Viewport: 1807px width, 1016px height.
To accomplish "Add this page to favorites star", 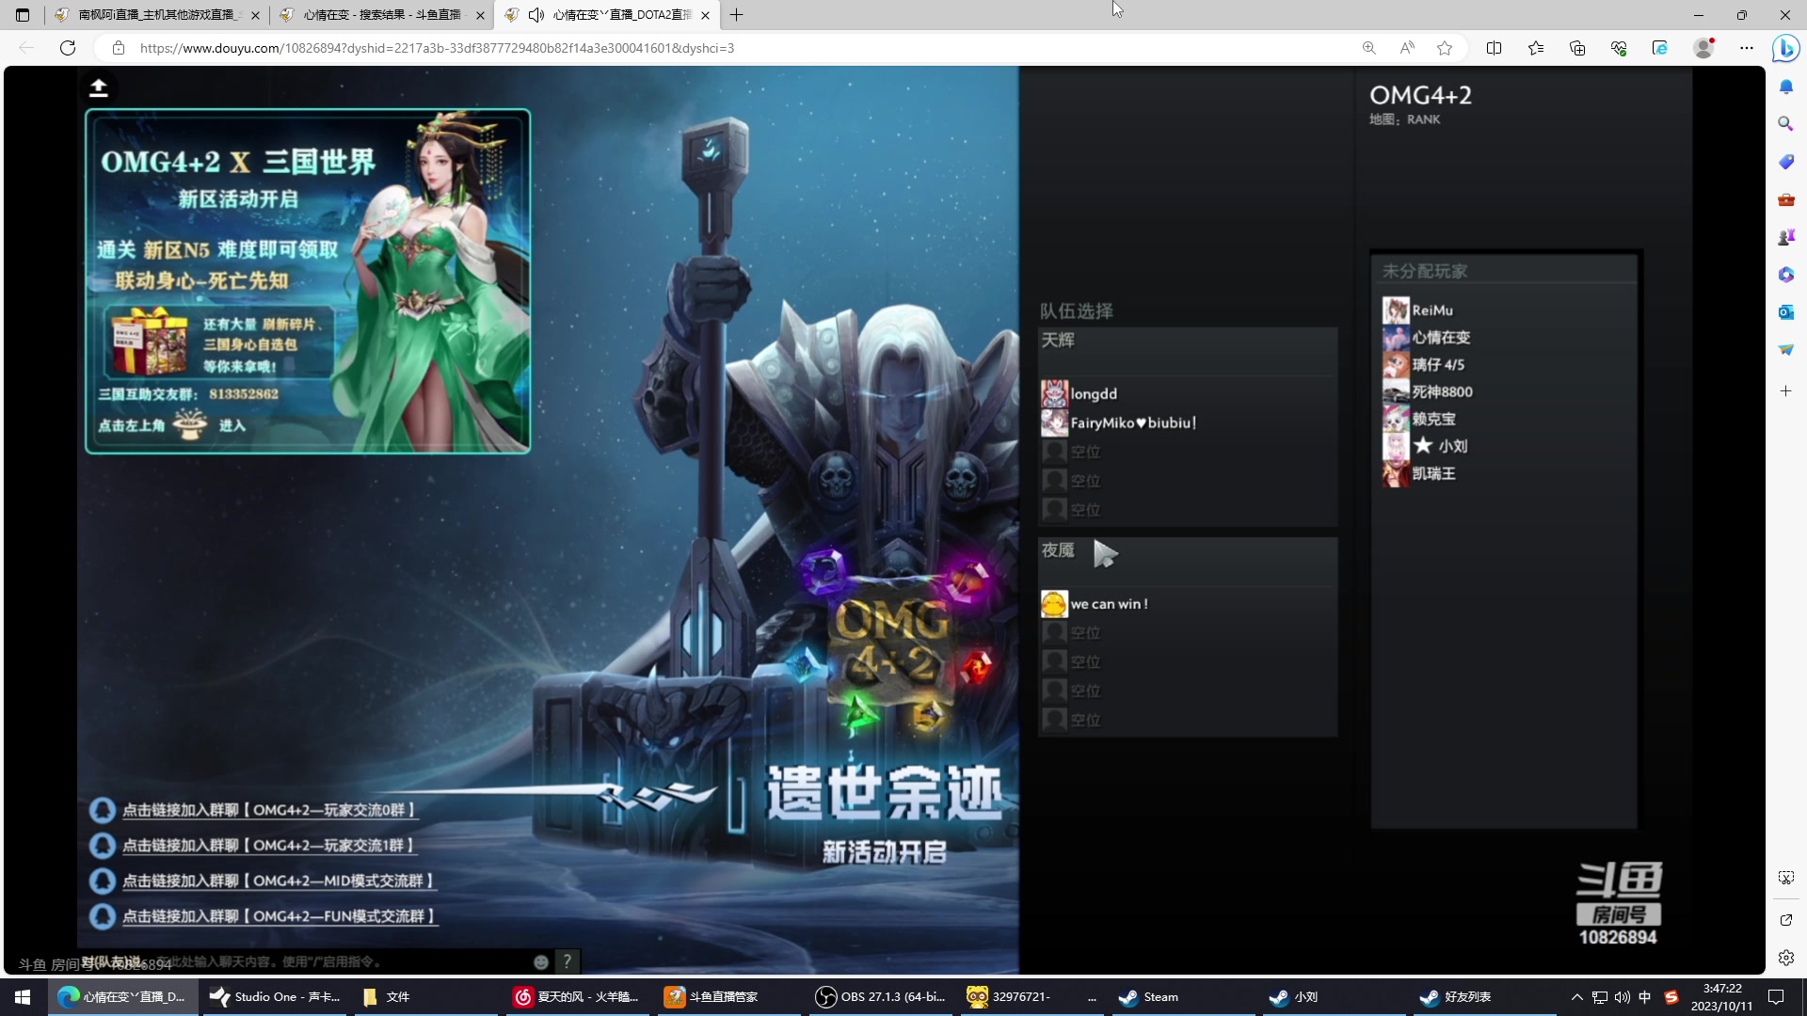I will (1445, 48).
